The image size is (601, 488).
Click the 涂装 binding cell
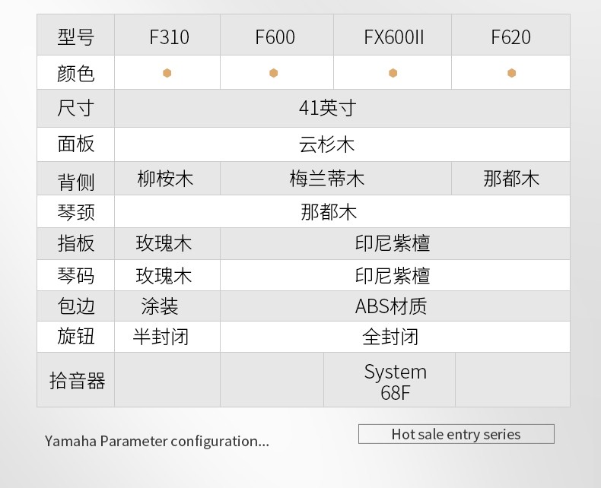click(160, 306)
